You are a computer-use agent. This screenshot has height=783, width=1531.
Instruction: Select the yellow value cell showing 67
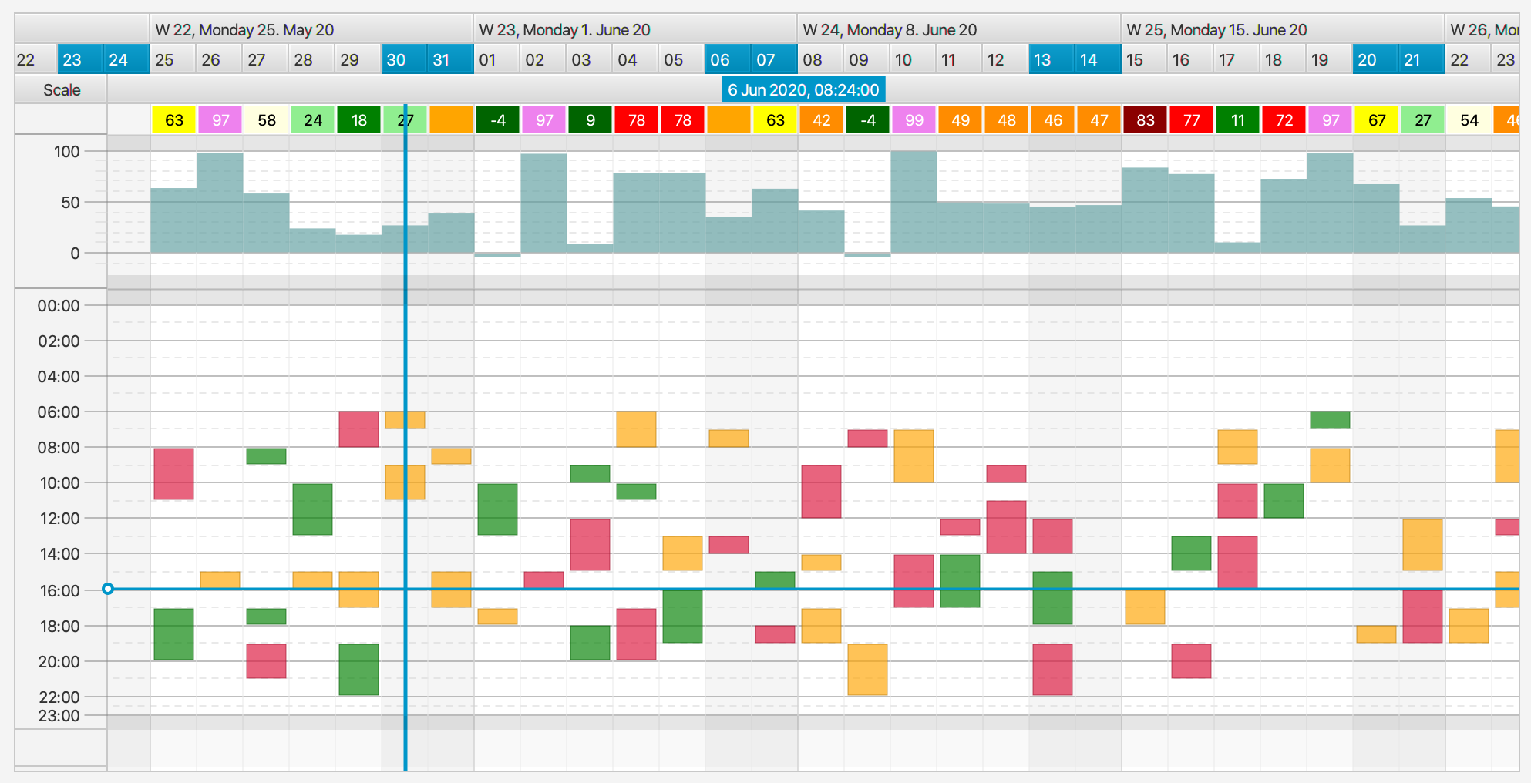(1377, 120)
